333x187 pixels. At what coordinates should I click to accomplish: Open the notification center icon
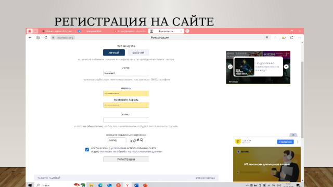pyautogui.click(x=298, y=185)
